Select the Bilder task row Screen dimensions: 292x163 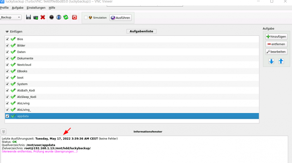click(x=132, y=45)
